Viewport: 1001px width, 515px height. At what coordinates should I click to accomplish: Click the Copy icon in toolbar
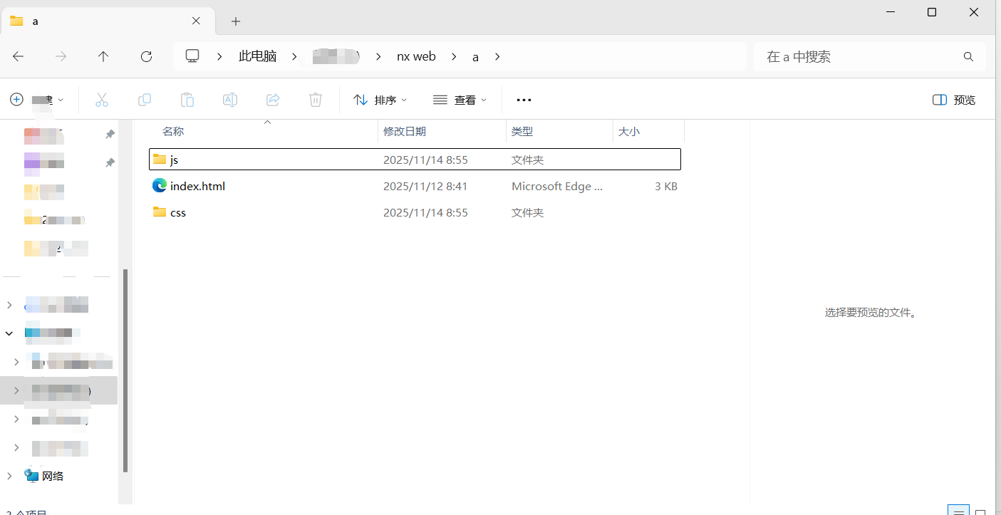point(145,100)
